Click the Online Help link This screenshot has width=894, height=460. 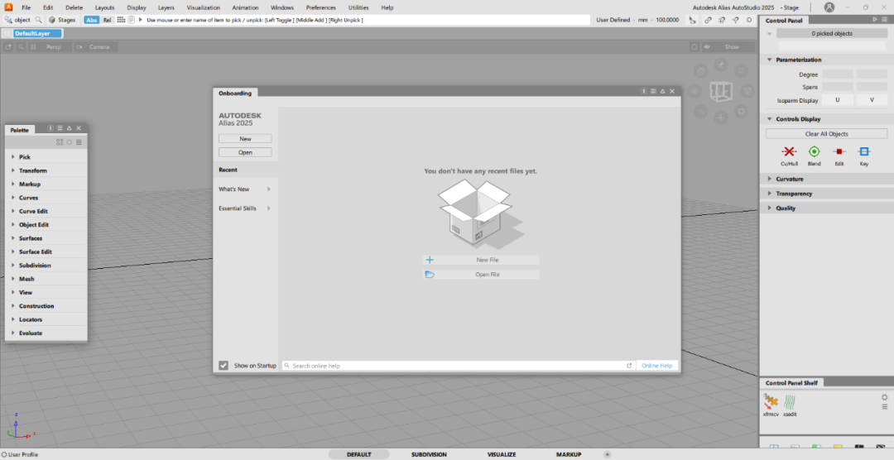[656, 366]
